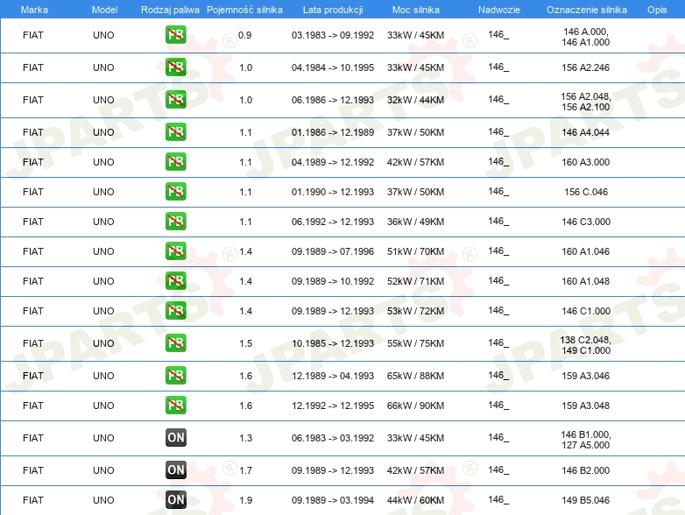Click production years 10.1985 -> 12.1993
This screenshot has height=515, width=685.
[333, 343]
